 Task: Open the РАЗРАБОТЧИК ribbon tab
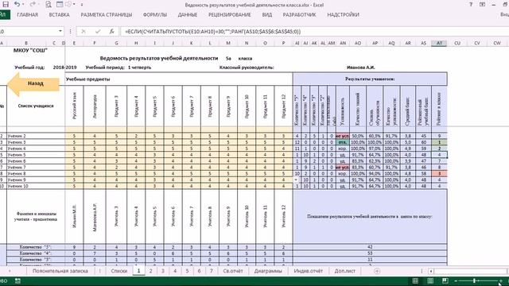click(x=299, y=14)
